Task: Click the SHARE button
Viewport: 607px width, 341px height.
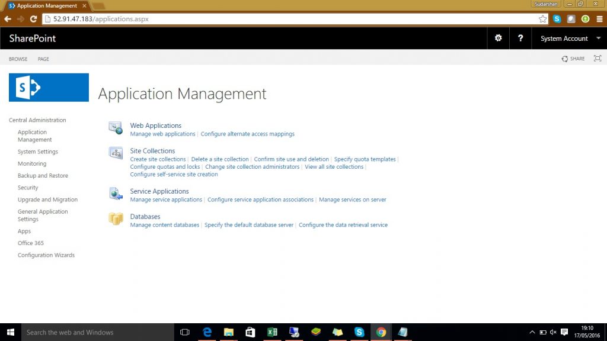Action: click(573, 59)
